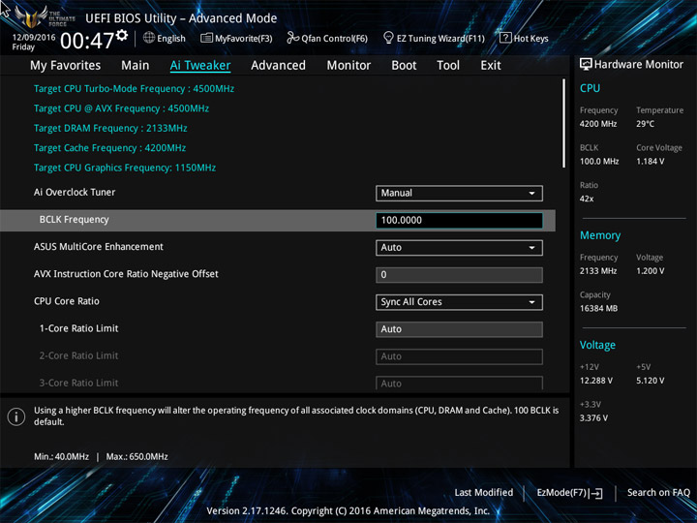Click the Qfan Control fan icon
The image size is (697, 523).
[292, 38]
